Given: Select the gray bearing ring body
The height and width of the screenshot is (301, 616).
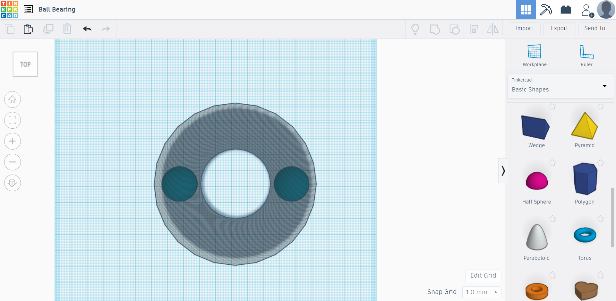Looking at the screenshot, I should click(235, 128).
